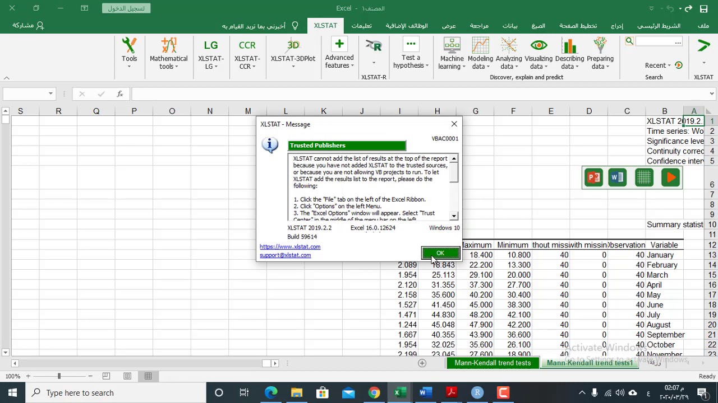
Task: Click the تسجيل الدخول sign-in button
Action: (x=127, y=8)
